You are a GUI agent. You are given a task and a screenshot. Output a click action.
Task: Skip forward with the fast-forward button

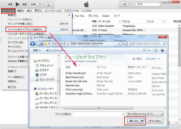[x=25, y=5]
